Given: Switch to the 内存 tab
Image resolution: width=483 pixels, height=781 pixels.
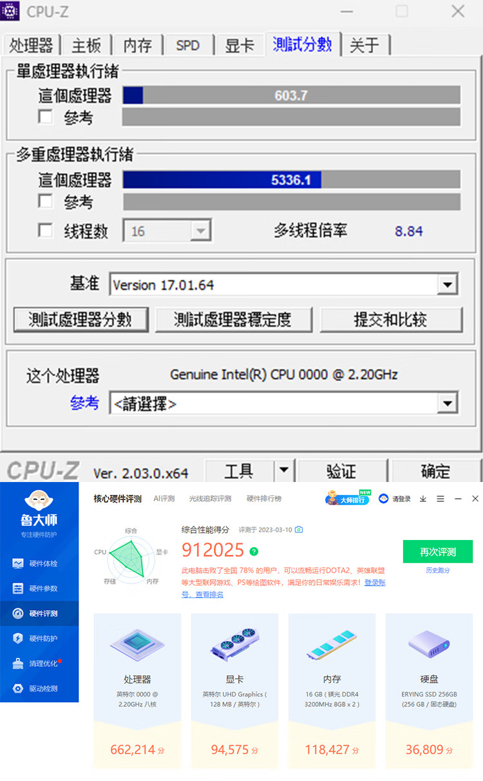Looking at the screenshot, I should pyautogui.click(x=137, y=46).
